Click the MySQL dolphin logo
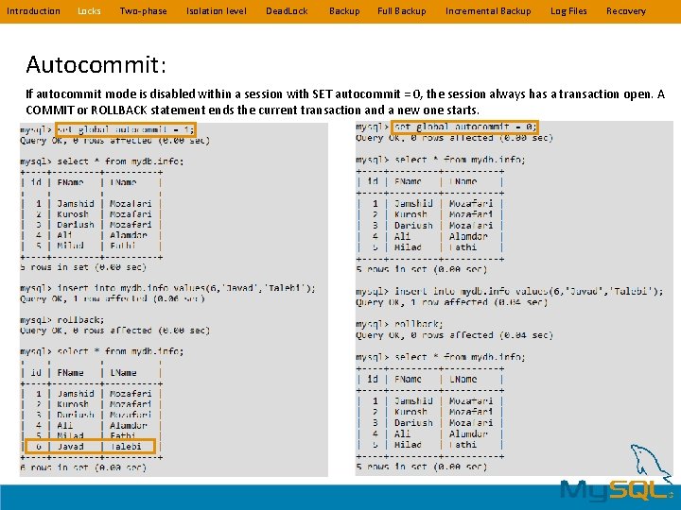 point(619,475)
